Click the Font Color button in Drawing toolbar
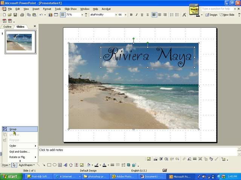Screen dimensions: 241x180 pos(104,165)
